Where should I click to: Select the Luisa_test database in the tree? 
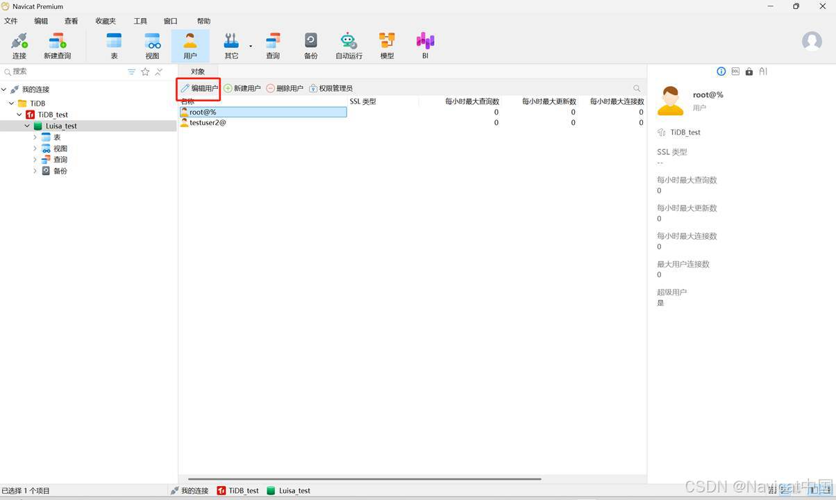pyautogui.click(x=61, y=126)
